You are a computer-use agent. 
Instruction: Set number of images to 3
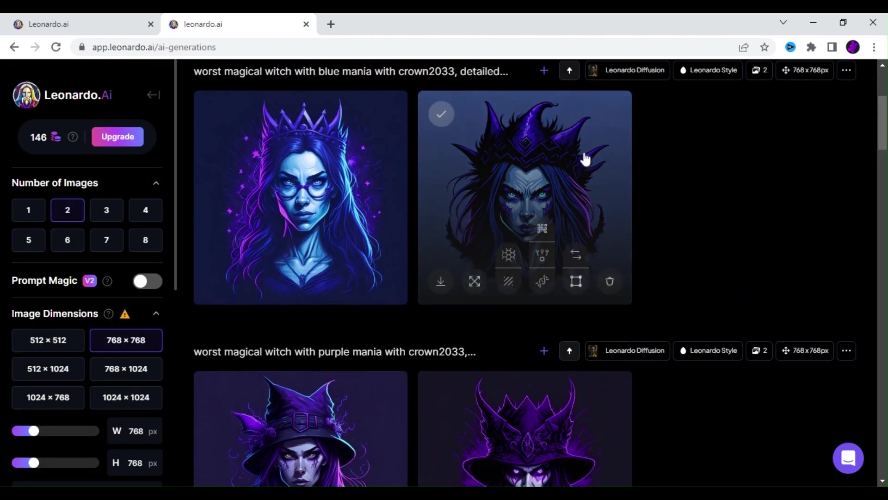click(x=106, y=210)
